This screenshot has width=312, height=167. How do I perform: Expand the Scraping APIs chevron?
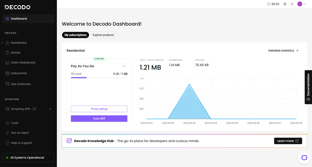click(50, 109)
